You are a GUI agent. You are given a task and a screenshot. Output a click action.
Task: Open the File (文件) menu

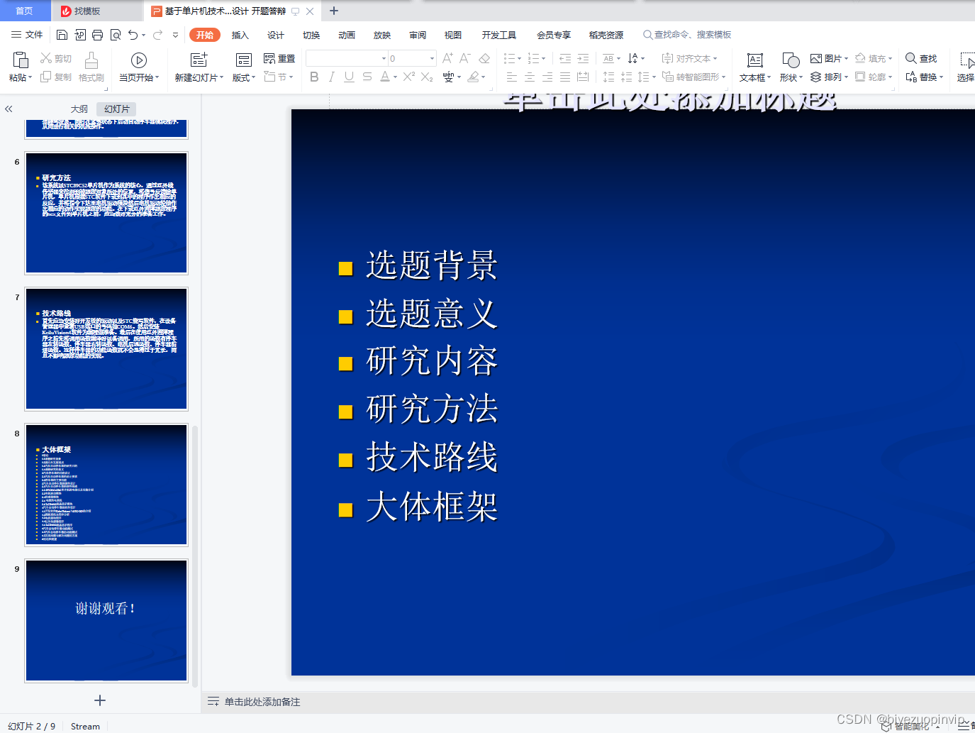[x=27, y=35]
